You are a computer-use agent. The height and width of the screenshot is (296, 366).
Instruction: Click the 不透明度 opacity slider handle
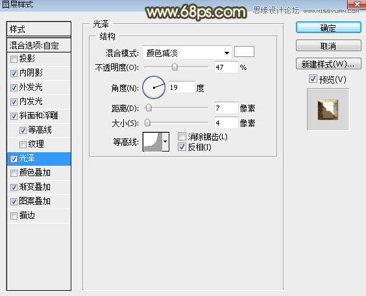[x=175, y=67]
